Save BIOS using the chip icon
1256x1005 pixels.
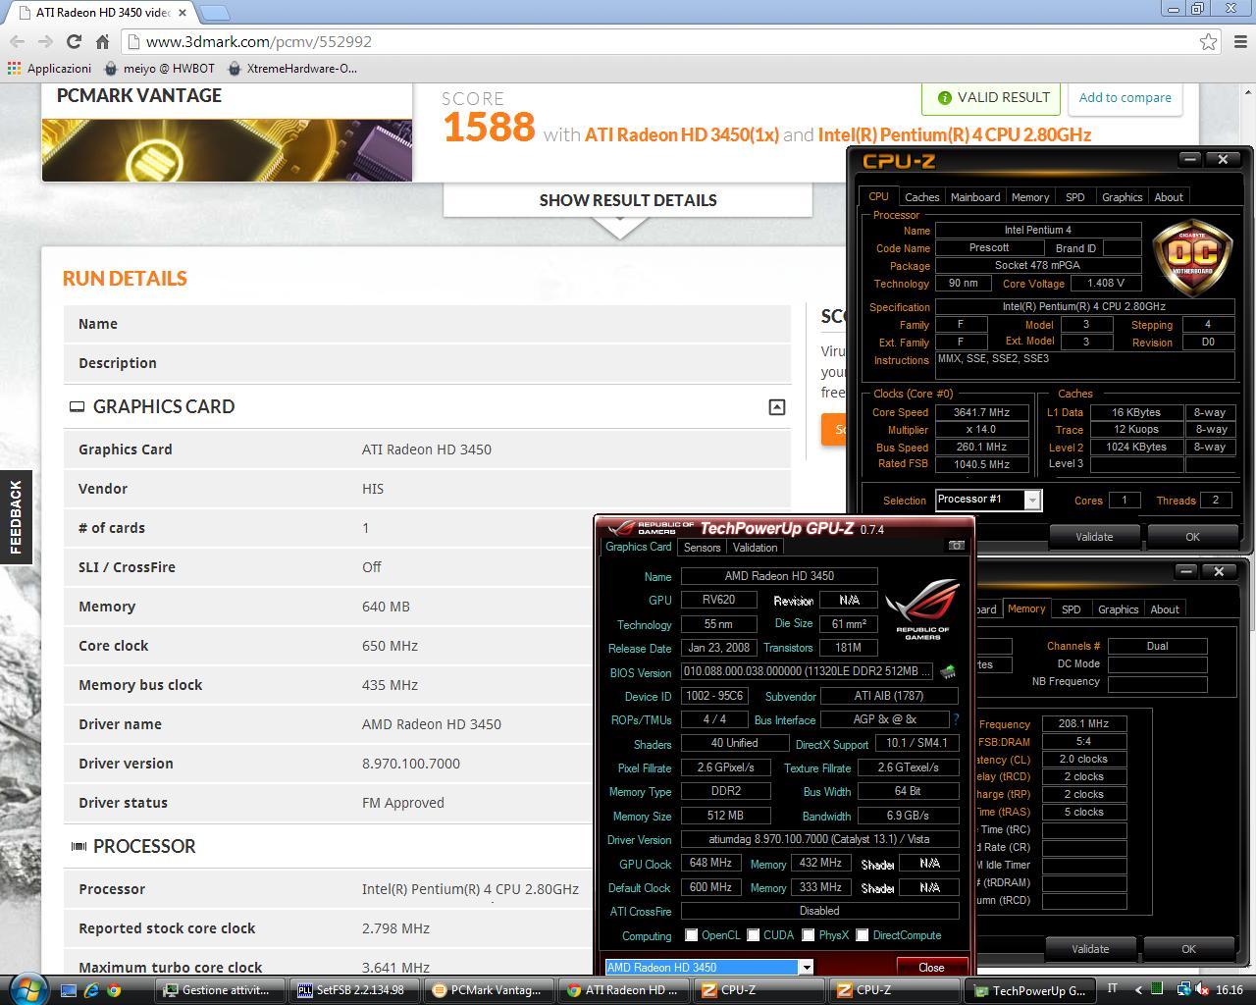point(948,672)
